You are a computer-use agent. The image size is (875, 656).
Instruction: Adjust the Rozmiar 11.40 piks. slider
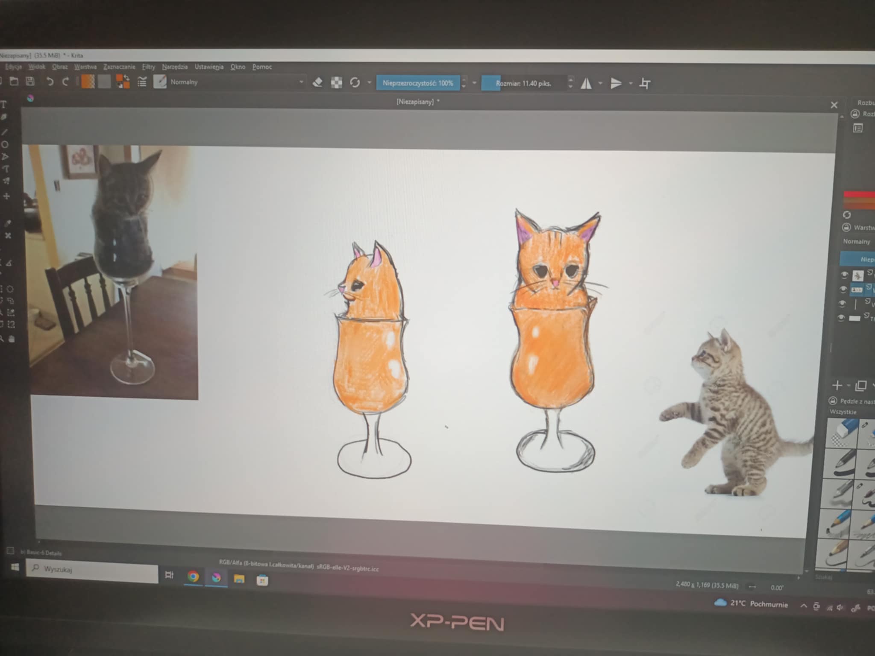coord(524,84)
